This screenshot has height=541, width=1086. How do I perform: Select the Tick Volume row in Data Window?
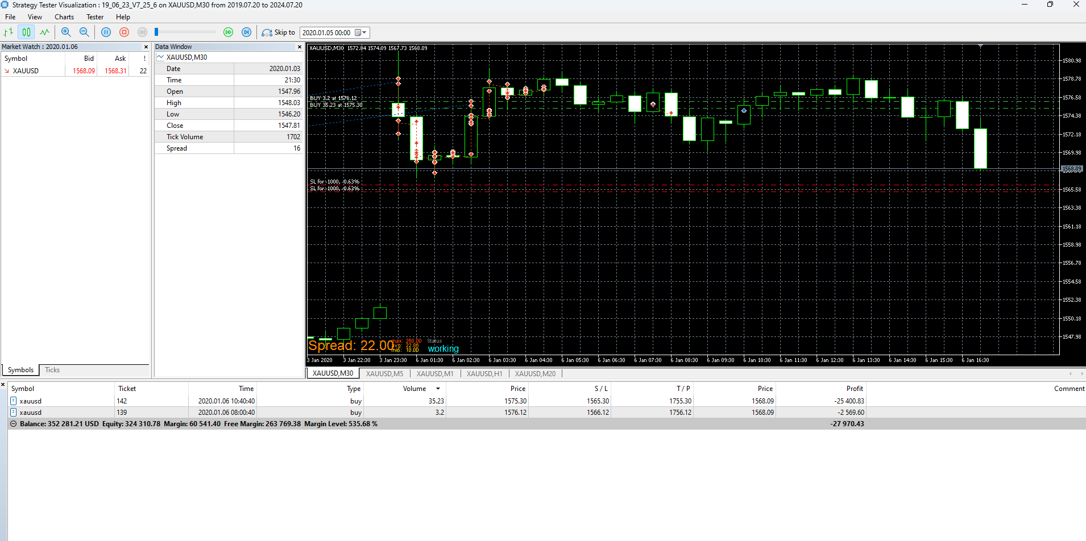pyautogui.click(x=229, y=137)
